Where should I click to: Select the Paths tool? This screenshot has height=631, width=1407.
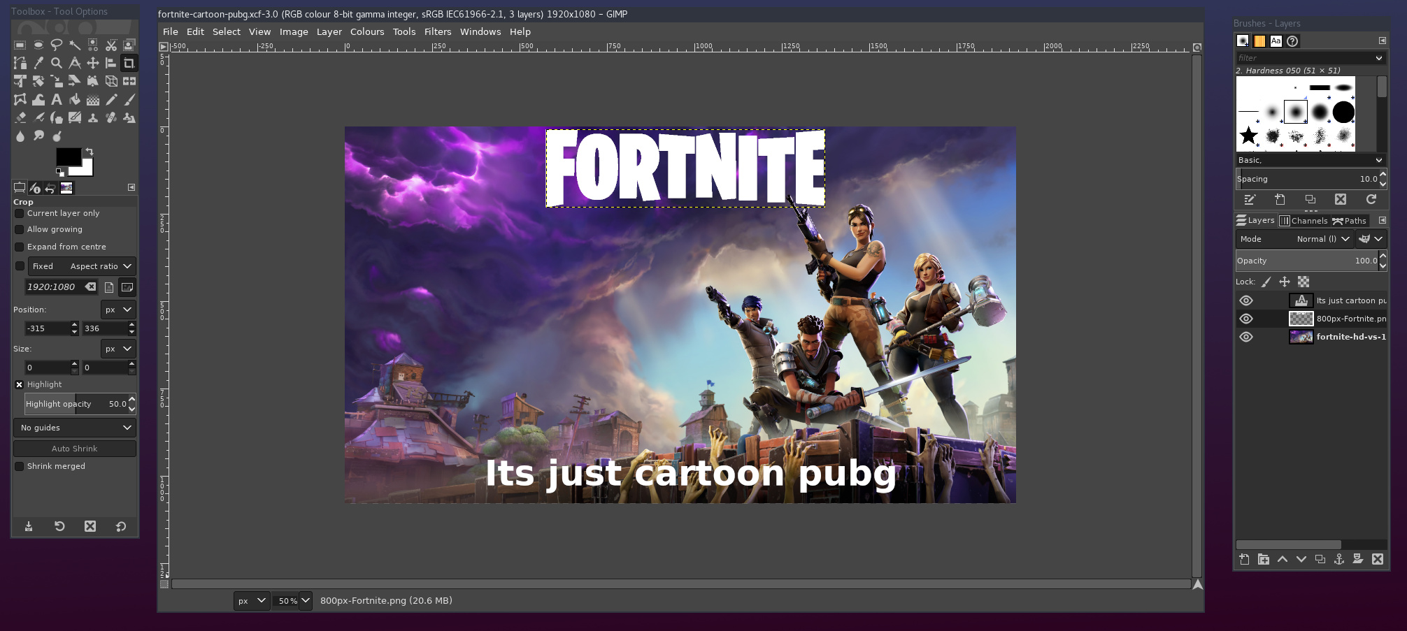click(x=20, y=64)
